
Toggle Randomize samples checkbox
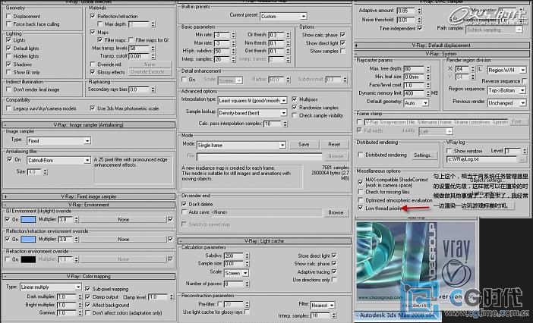click(x=295, y=107)
